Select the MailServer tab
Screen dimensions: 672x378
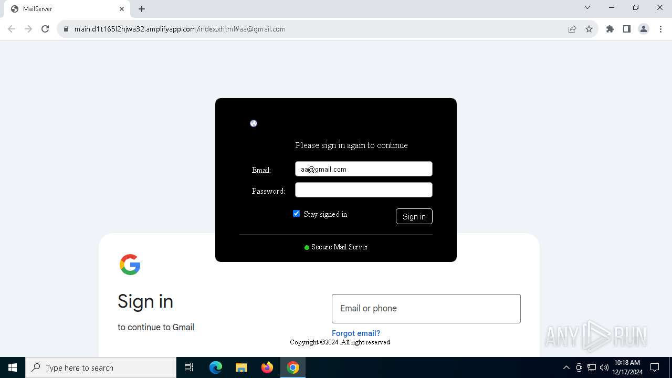[67, 9]
